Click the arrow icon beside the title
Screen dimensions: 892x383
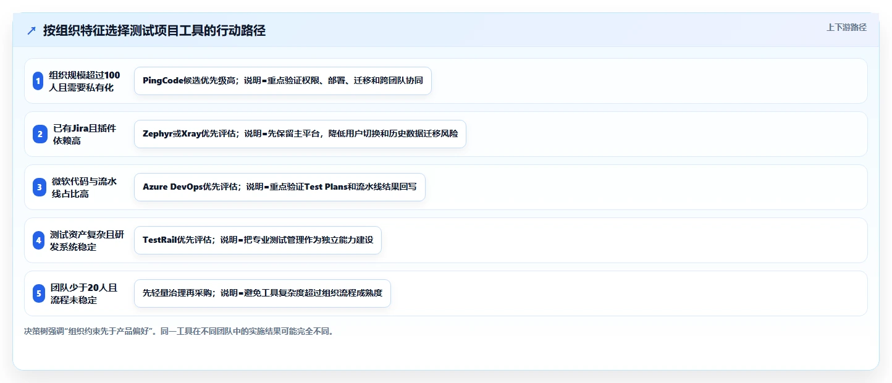click(32, 31)
